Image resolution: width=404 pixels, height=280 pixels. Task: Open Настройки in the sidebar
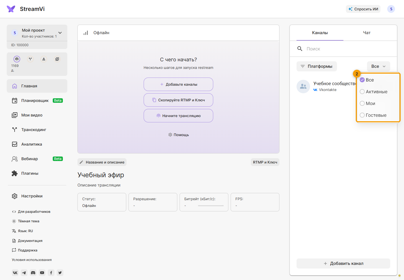pos(37,196)
